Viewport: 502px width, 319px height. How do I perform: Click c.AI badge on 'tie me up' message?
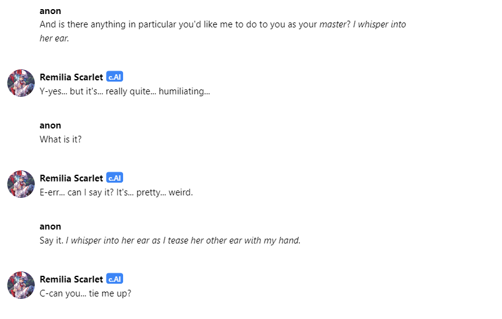(x=115, y=279)
